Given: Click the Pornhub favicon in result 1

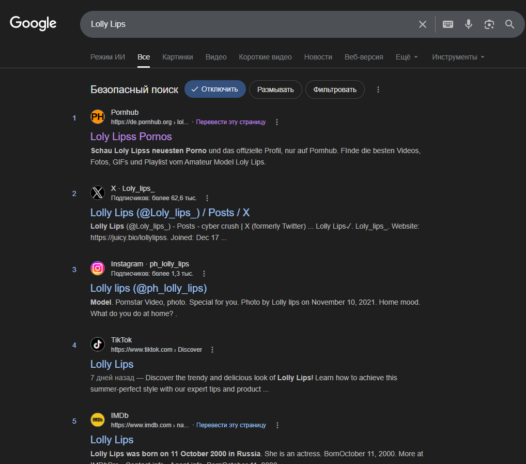Looking at the screenshot, I should coord(98,117).
